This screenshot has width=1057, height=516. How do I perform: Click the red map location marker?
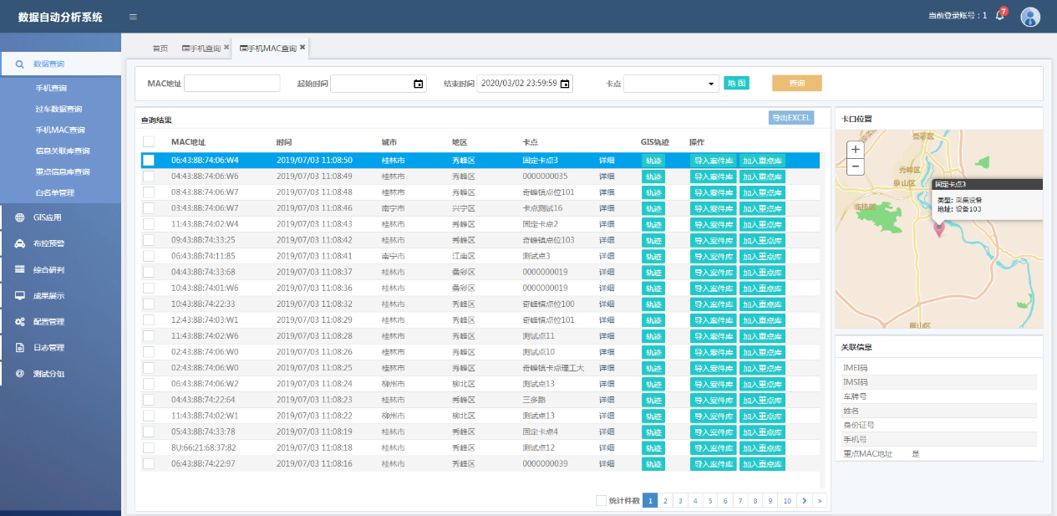tap(938, 228)
